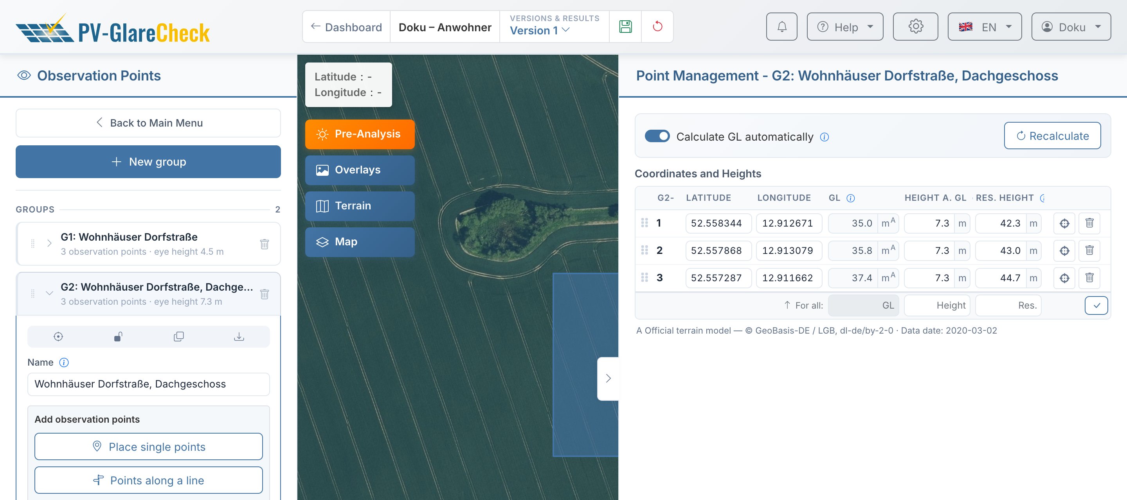The width and height of the screenshot is (1127, 500).
Task: Click Back to Main Menu
Action: 148,123
